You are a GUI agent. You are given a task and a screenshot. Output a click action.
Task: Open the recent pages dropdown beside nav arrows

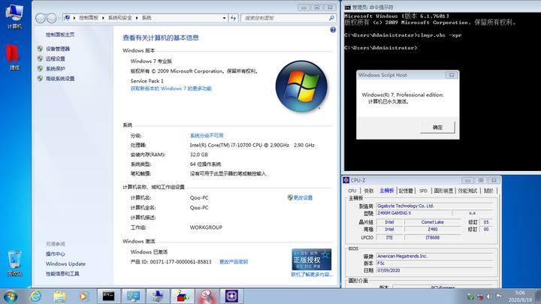[x=59, y=18]
